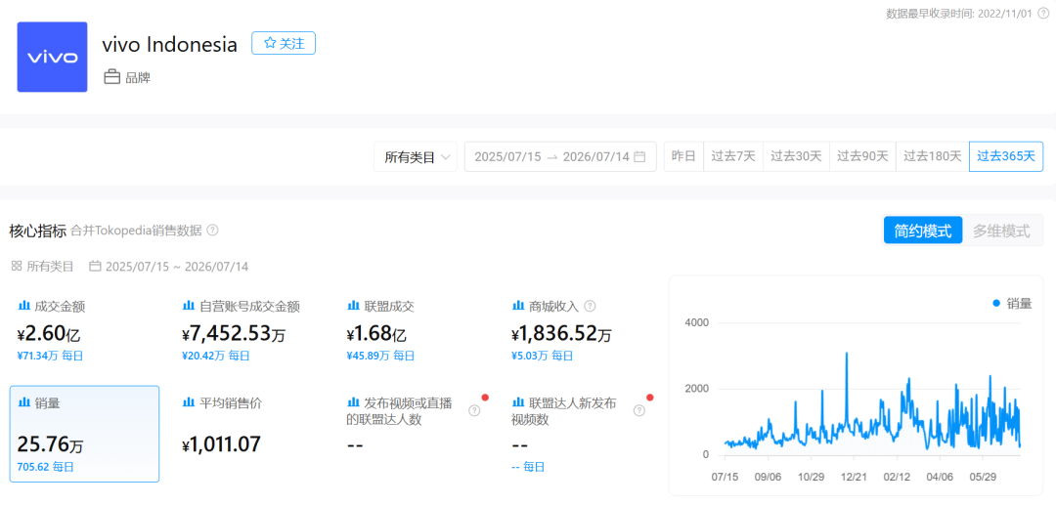Image resolution: width=1056 pixels, height=505 pixels.
Task: Click bar chart icon next to 自营账号成交金额
Action: (x=189, y=307)
